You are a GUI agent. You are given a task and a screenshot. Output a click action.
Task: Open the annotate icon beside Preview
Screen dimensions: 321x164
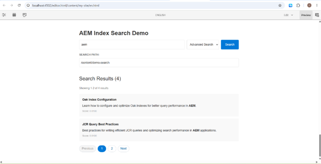(317, 15)
